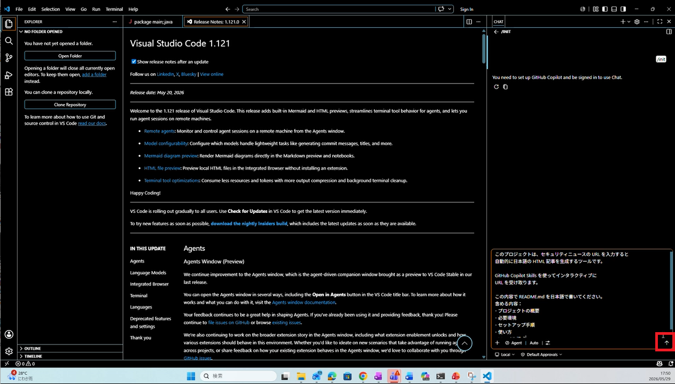Open the remote window indicator in status bar
The width and height of the screenshot is (675, 384).
pyautogui.click(x=6, y=364)
